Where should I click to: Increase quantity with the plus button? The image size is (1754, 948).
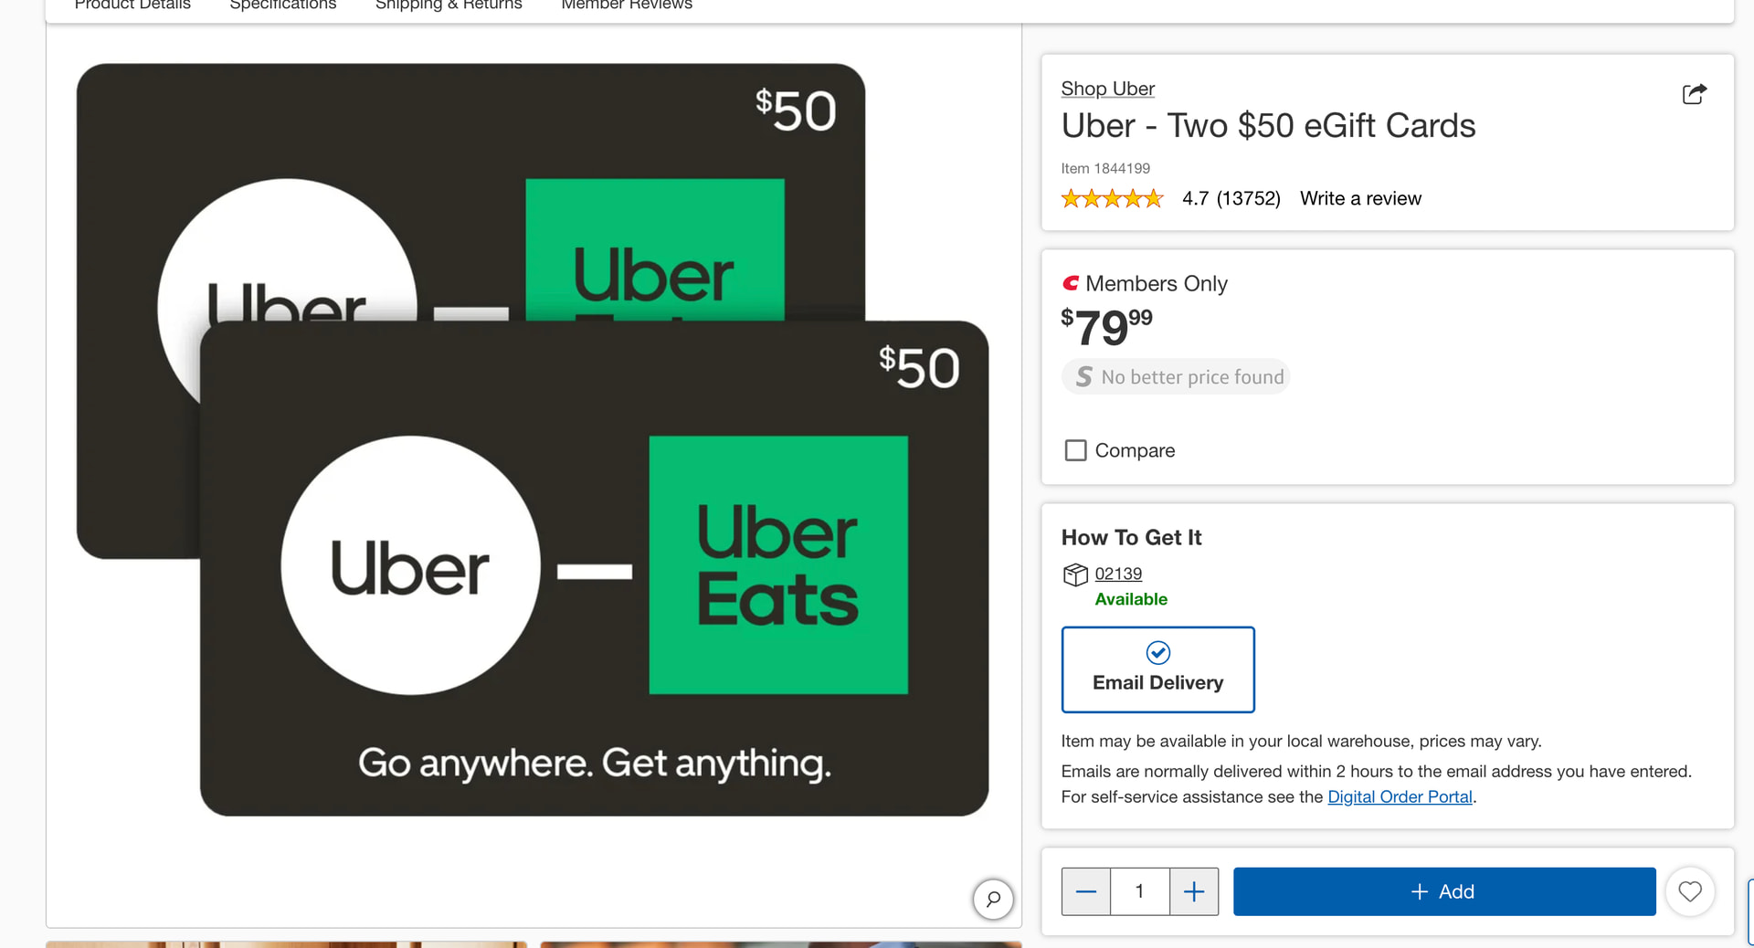[1193, 891]
